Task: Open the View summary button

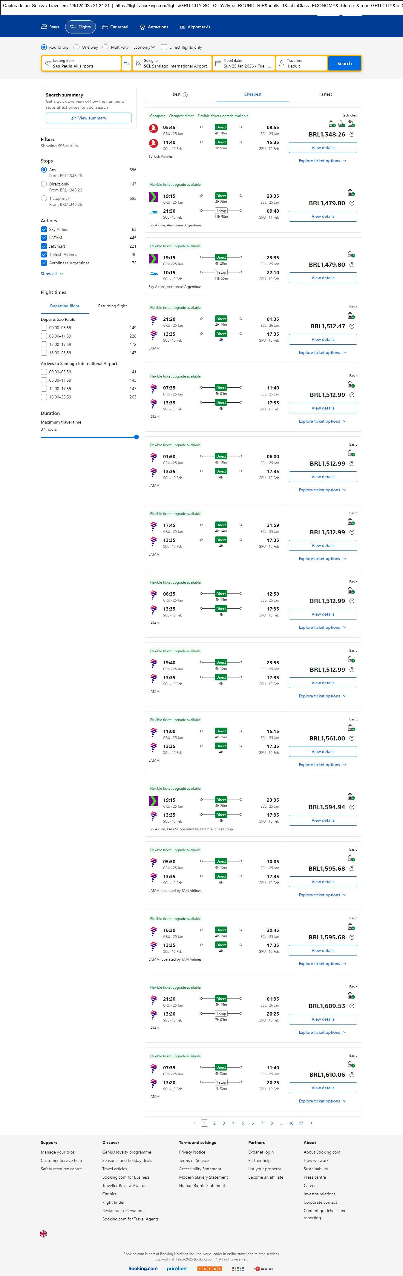Action: pos(89,118)
